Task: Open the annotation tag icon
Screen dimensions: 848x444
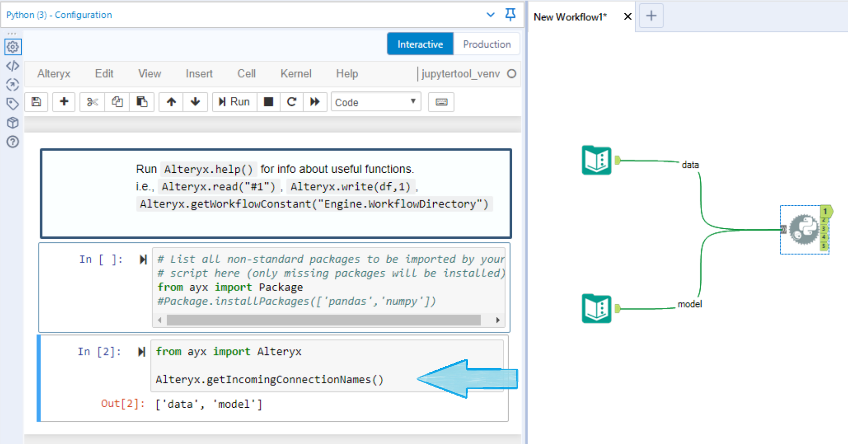Action: coord(13,104)
